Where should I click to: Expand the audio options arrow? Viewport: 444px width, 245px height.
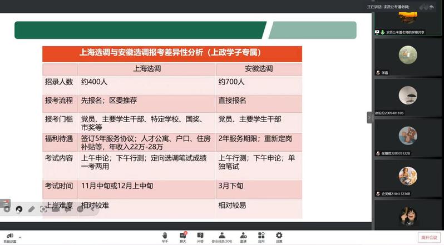click(19, 237)
